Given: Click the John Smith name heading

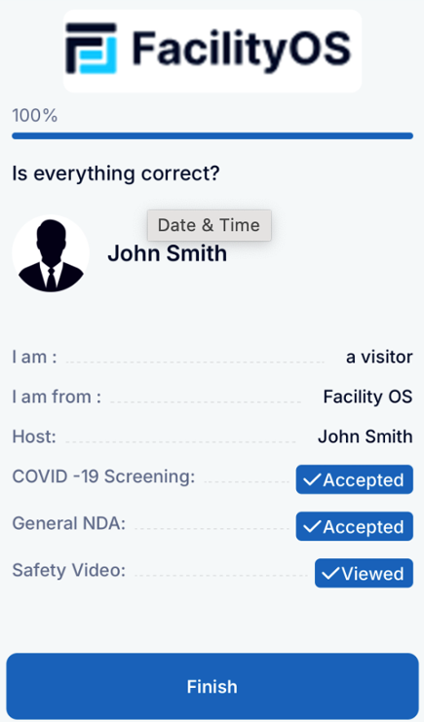Looking at the screenshot, I should (x=168, y=253).
